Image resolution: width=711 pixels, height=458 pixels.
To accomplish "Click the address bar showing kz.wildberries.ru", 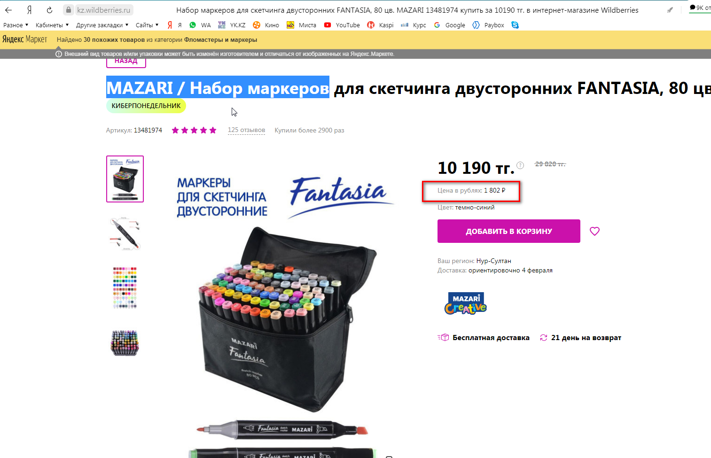I will [x=104, y=10].
